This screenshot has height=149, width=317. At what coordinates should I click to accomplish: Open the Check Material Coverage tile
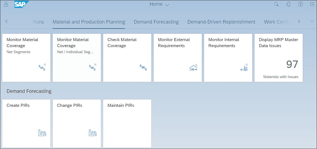(127, 58)
